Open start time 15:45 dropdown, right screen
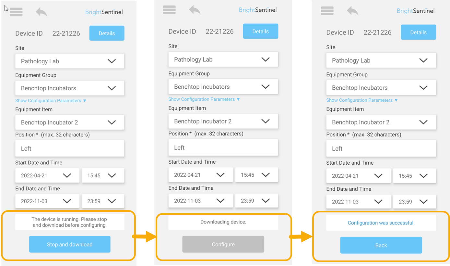 pos(414,176)
